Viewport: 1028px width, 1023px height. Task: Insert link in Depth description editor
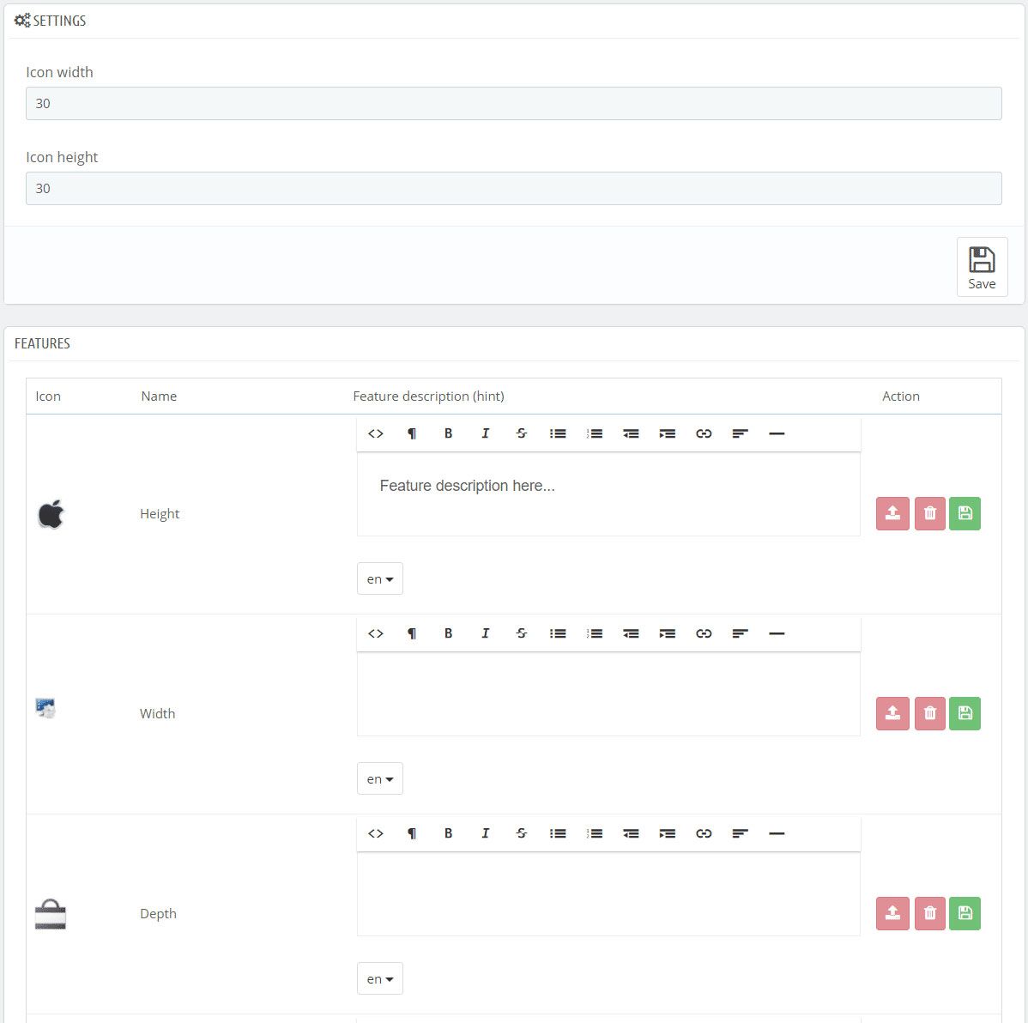pos(704,833)
